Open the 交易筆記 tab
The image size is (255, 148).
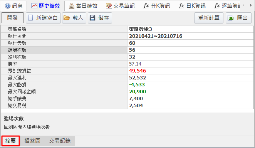coord(120,6)
